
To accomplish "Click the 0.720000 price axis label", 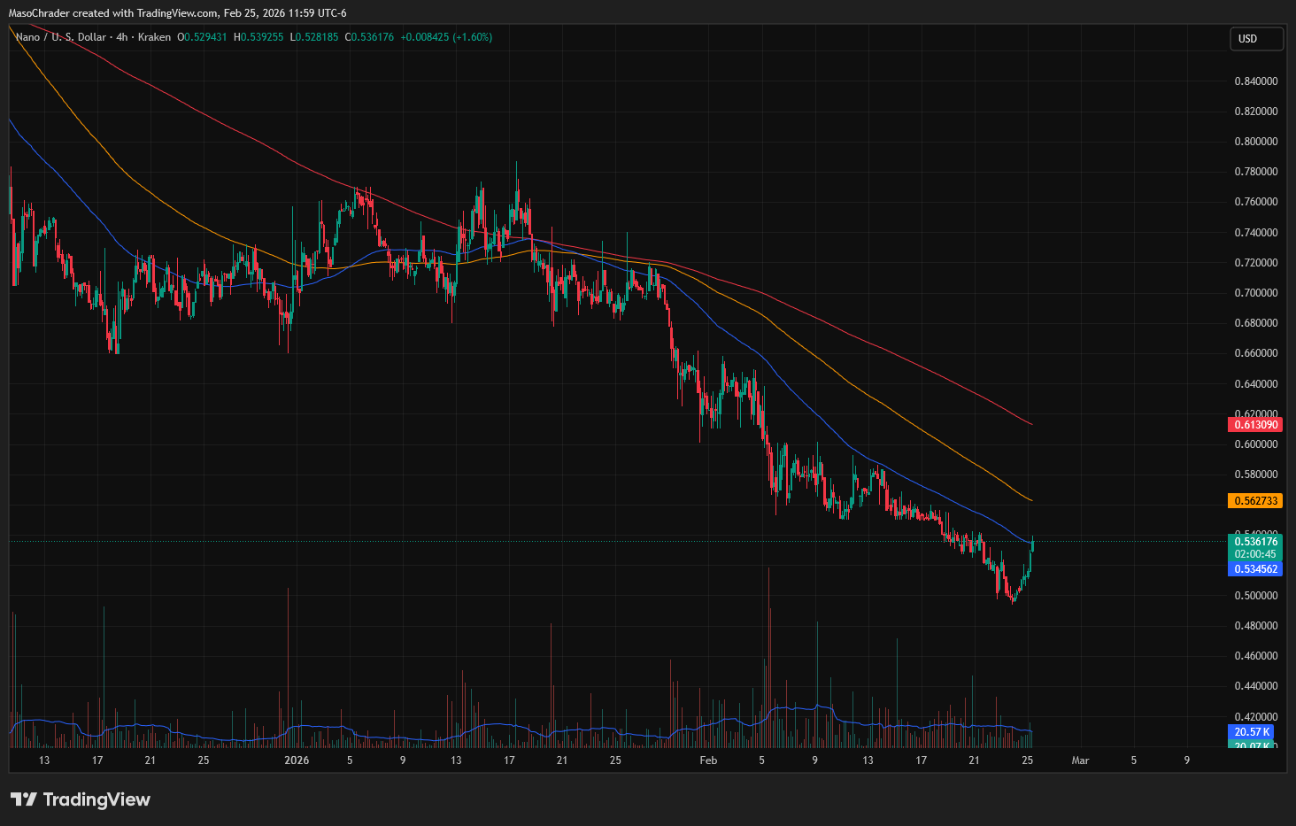I will coord(1256,263).
